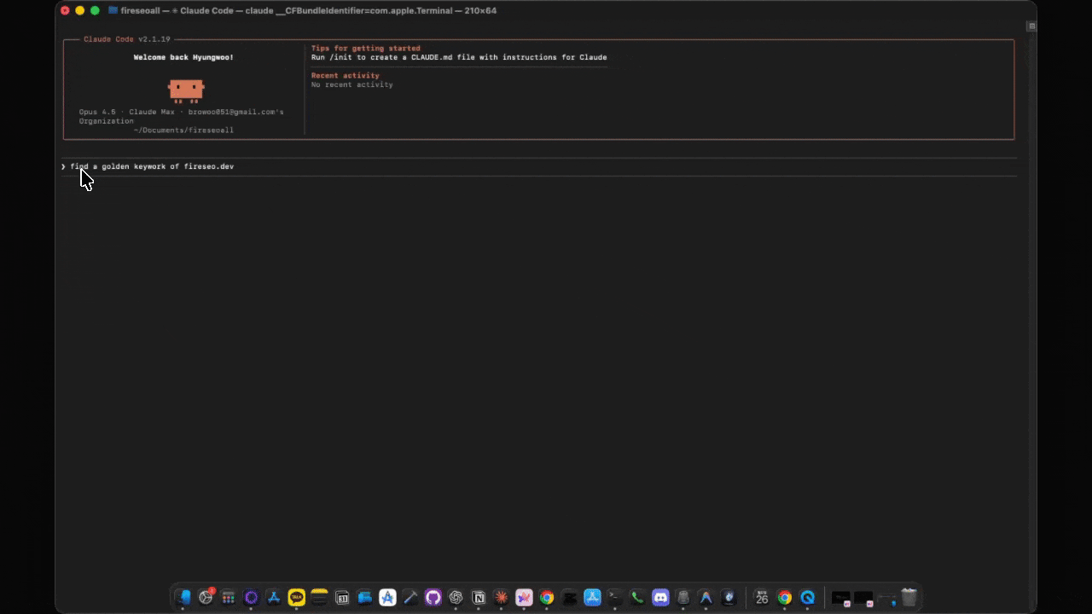Viewport: 1092px width, 614px height.
Task: Open Finder from the dock
Action: point(183,597)
